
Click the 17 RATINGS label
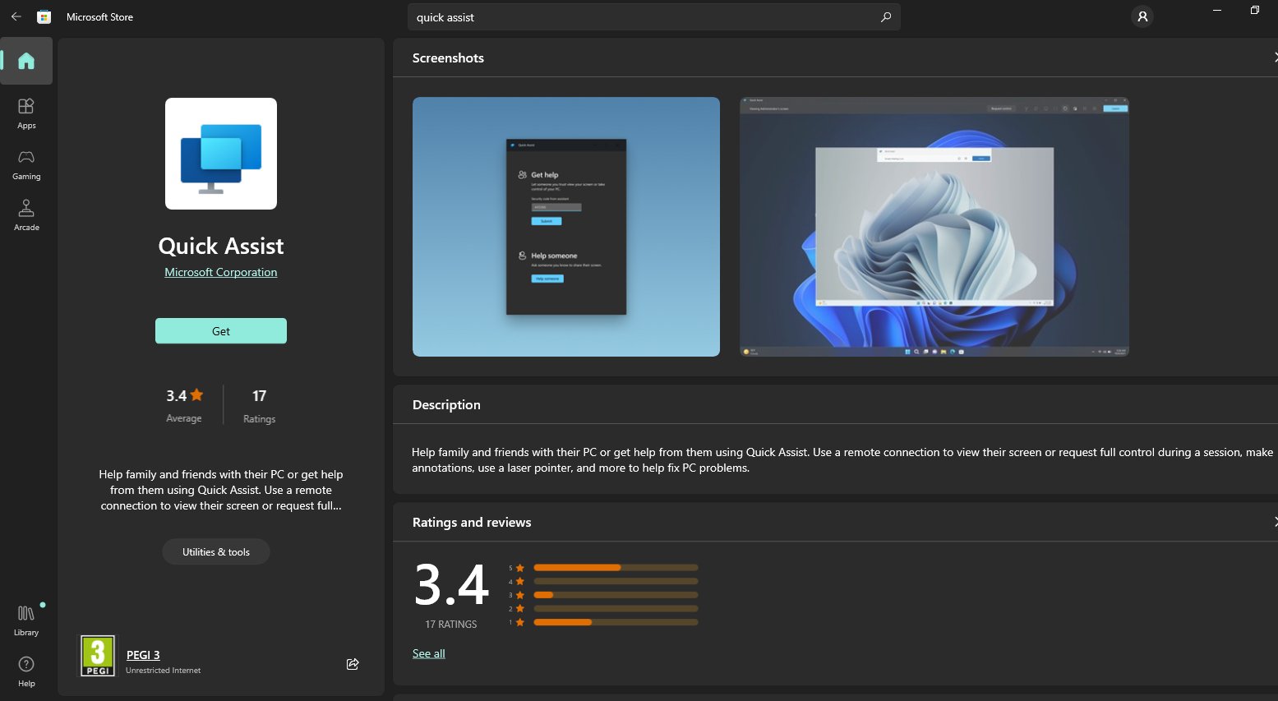click(x=451, y=625)
